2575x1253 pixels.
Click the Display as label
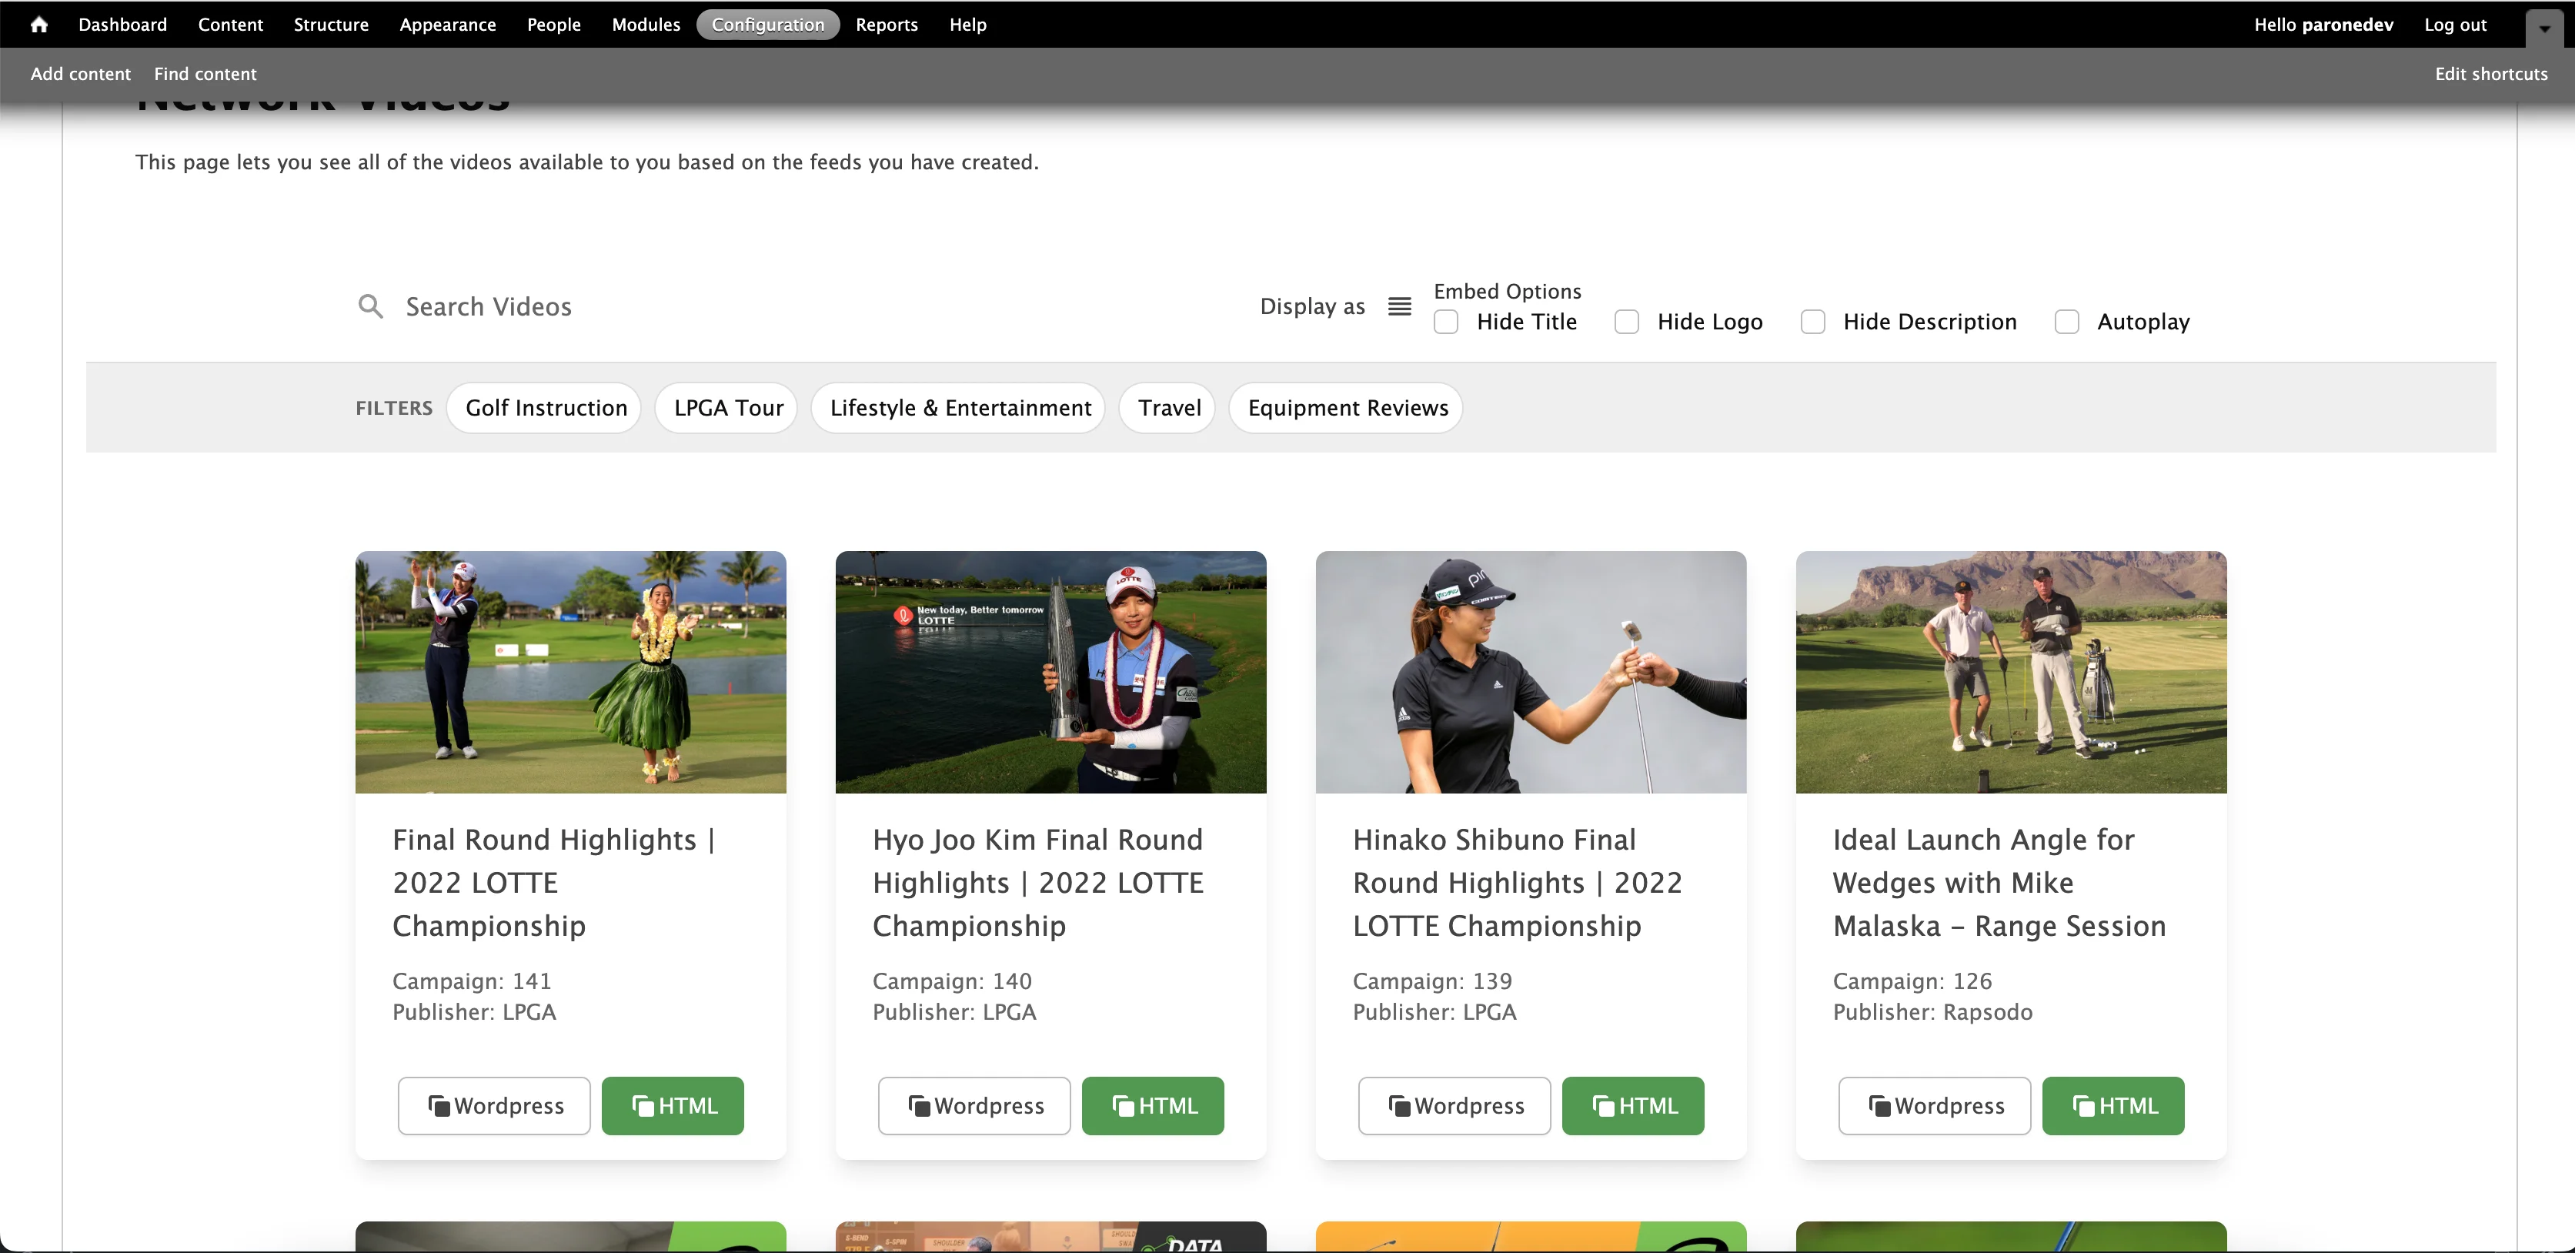click(1312, 307)
